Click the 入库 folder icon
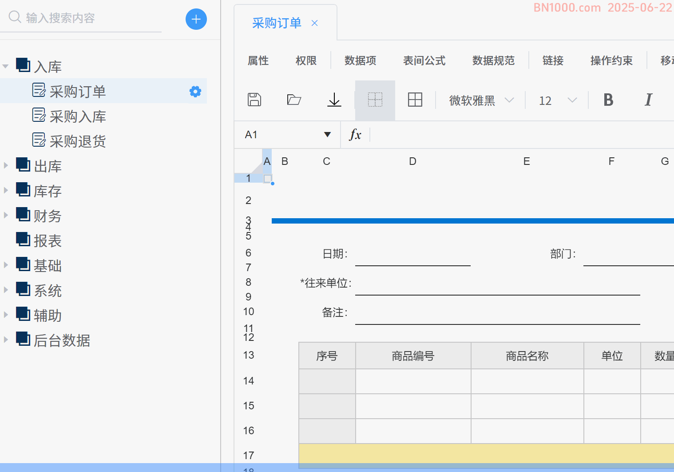The width and height of the screenshot is (674, 472). [x=23, y=65]
